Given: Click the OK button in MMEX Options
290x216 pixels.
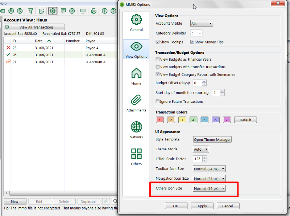Looking at the screenshot, I should (176, 206).
